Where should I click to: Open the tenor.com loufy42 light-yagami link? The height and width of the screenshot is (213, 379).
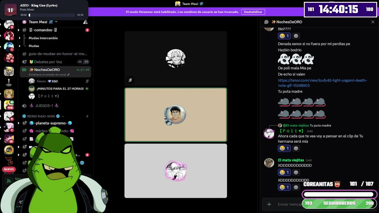click(x=322, y=83)
